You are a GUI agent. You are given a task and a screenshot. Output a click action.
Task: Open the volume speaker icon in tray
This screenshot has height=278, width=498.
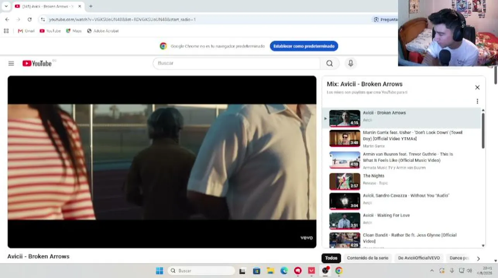[469, 271]
